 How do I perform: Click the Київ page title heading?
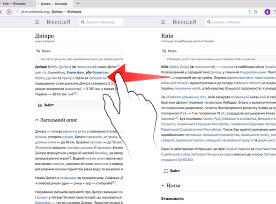167,36
